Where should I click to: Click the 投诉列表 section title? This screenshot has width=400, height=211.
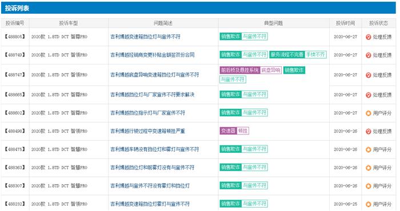[17, 8]
